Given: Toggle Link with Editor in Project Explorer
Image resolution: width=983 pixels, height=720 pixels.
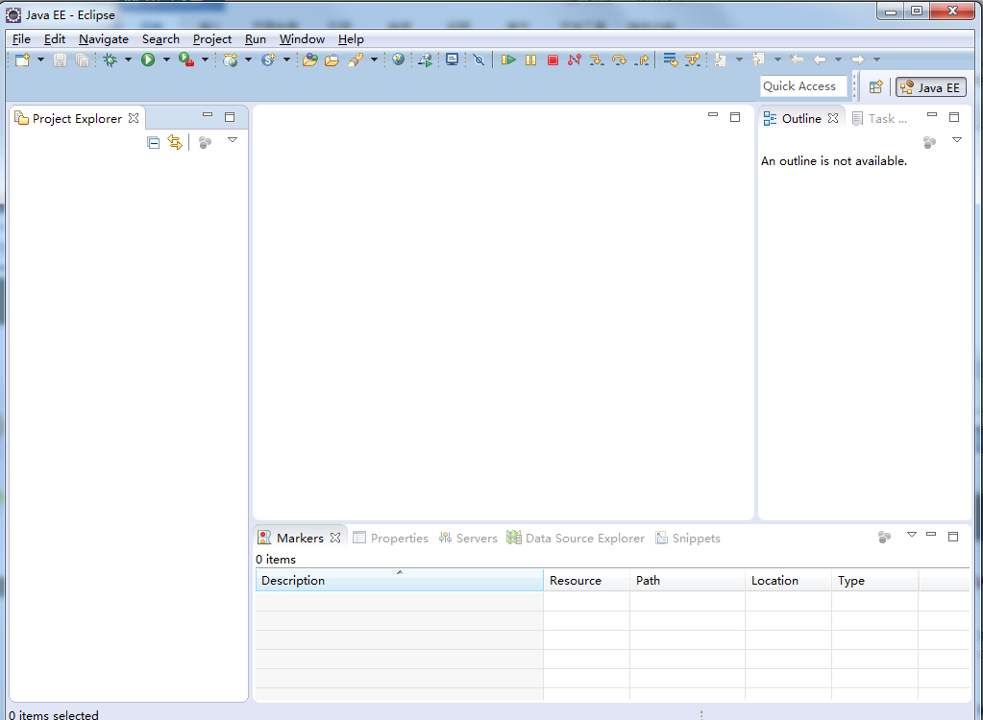Looking at the screenshot, I should [x=175, y=142].
